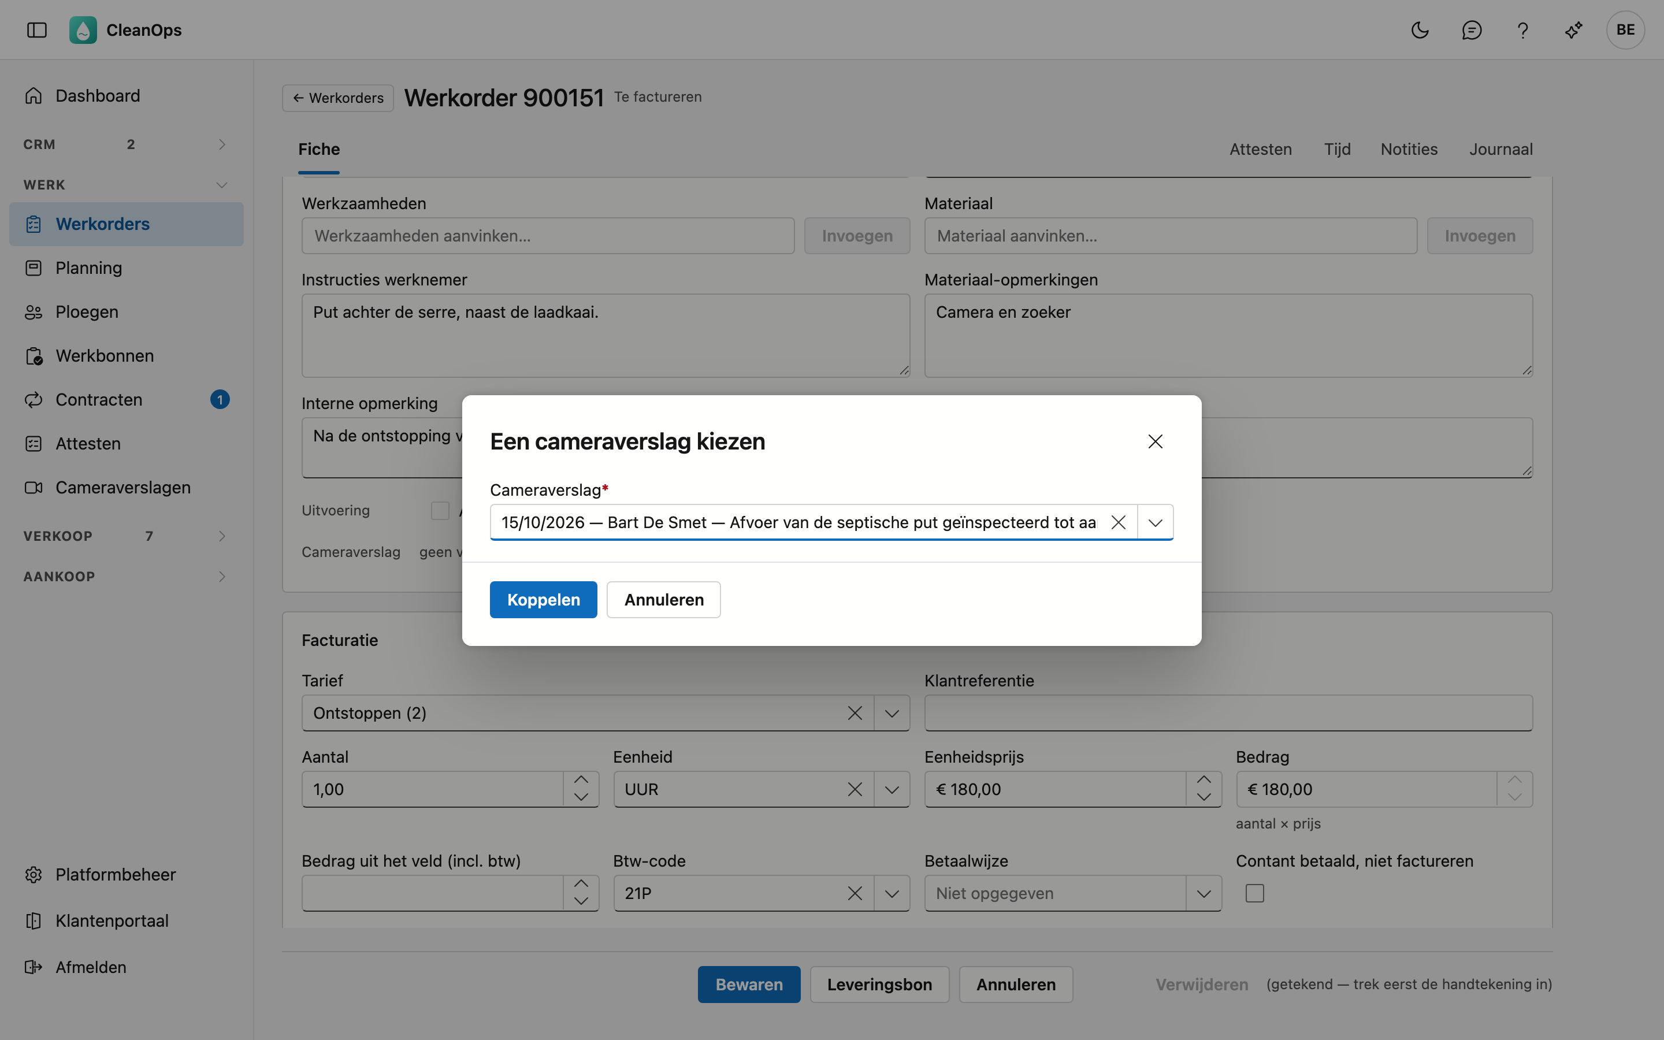Open the Btw-code dropdown arrow

892,893
